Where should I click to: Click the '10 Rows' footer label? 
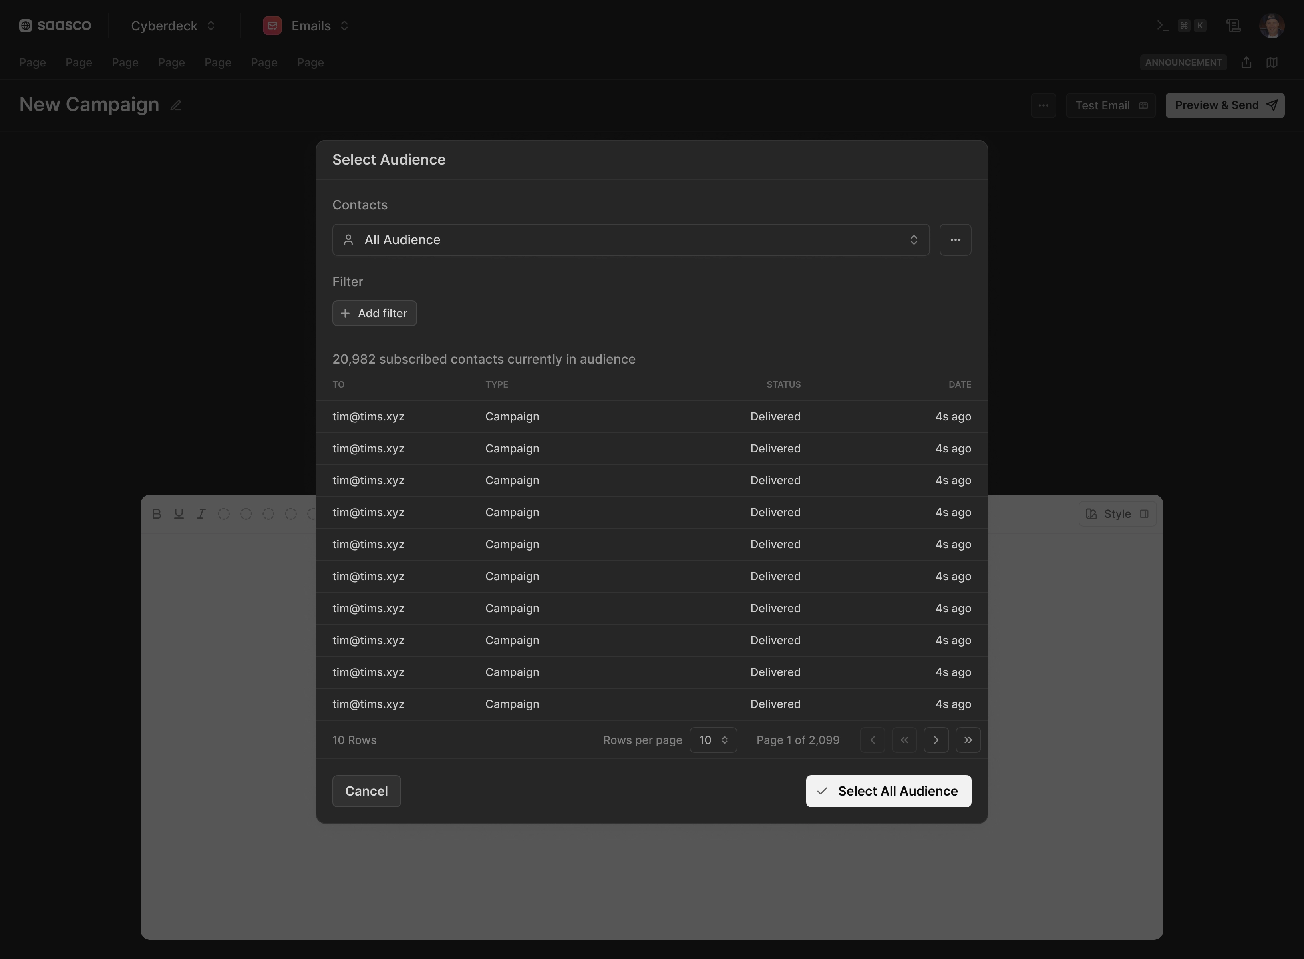click(x=355, y=740)
